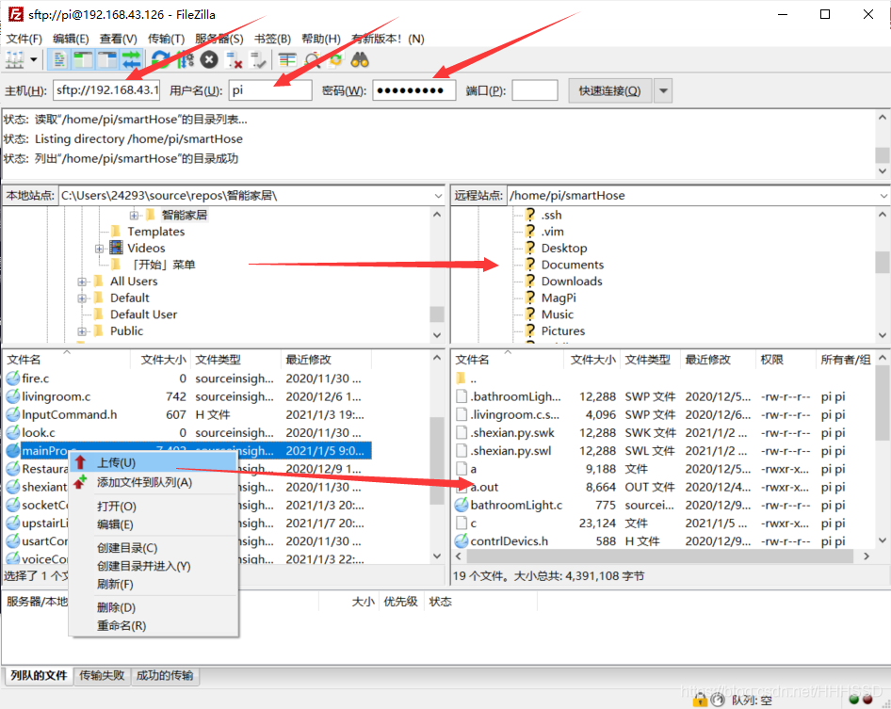Viewport: 891px width, 709px height.
Task: Click the livingroom.c file icon
Action: tap(12, 396)
